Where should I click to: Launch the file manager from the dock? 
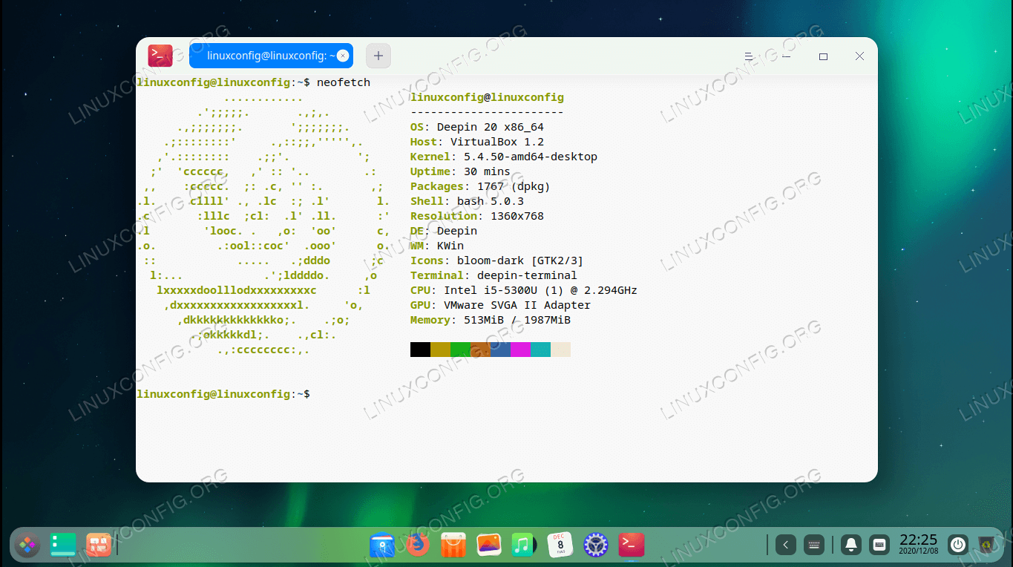(x=382, y=545)
